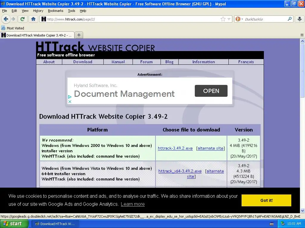The height and width of the screenshot is (228, 305).
Task: Select the Download HTTrack Website Copier tab
Action: [37, 35]
